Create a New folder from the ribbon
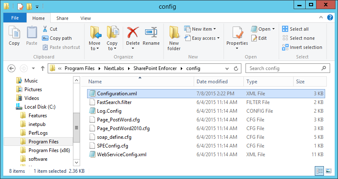 click(x=174, y=37)
